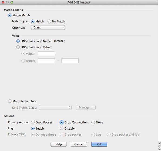The height and width of the screenshot is (151, 161).
Task: Choose the No Match type option
Action: pos(49,21)
